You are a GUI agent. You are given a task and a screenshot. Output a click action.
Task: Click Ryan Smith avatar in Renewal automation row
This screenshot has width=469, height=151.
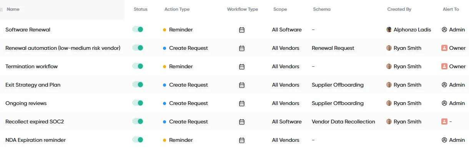[389, 48]
